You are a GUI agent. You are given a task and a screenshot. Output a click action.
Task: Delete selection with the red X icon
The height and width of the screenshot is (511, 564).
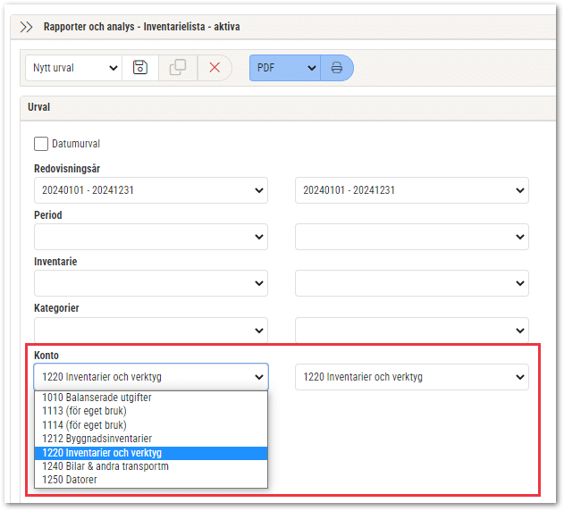click(x=215, y=68)
